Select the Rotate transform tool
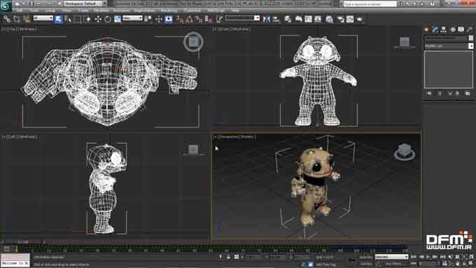 point(108,19)
